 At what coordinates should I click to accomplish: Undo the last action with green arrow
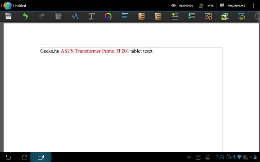pyautogui.click(x=25, y=16)
